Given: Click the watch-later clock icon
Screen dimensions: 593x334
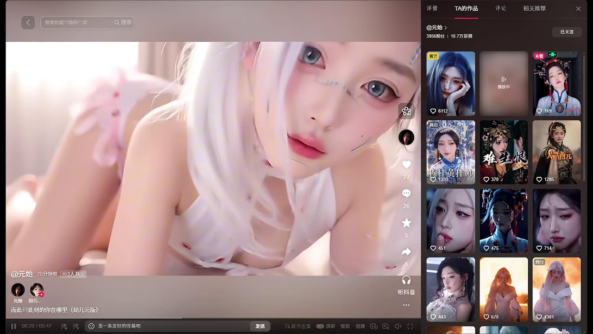Looking at the screenshot, I should click(x=373, y=326).
